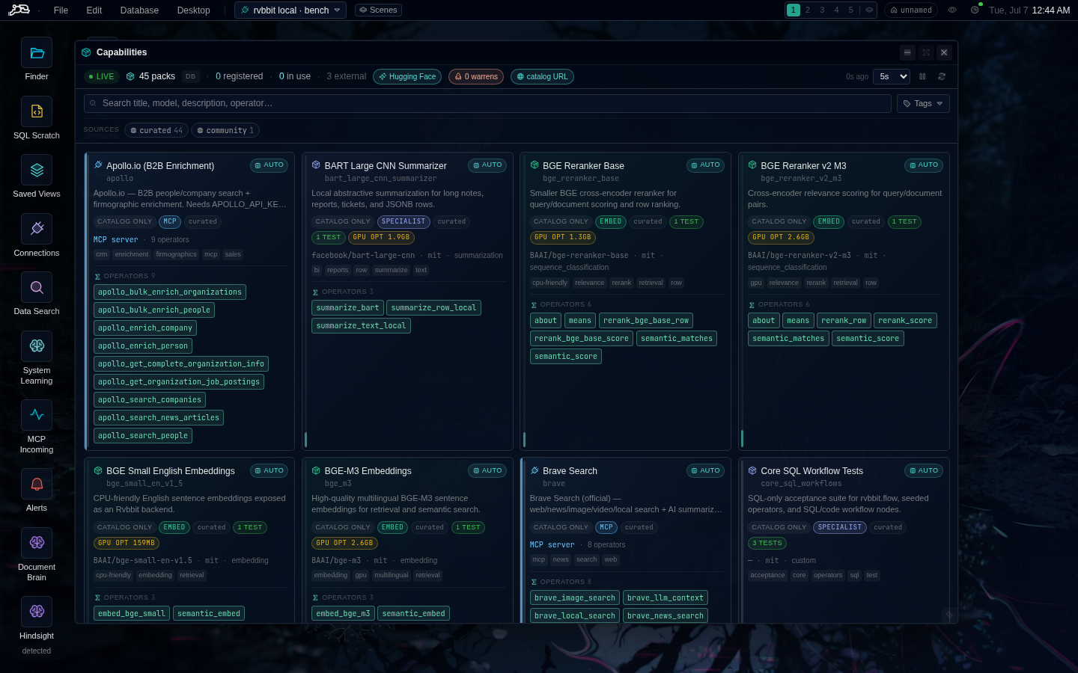Viewport: 1078px width, 673px height.
Task: Open the Tags filter dropdown
Action: 923,103
